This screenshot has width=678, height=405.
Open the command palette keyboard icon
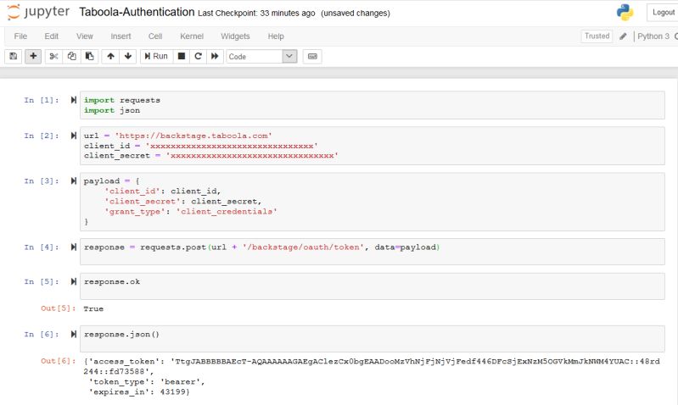click(312, 56)
